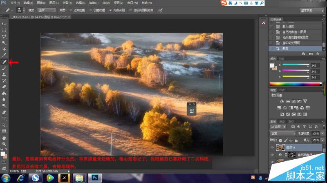Image resolution: width=327 pixels, height=183 pixels.
Task: Open the 帮助(H) Help menu
Action: click(x=147, y=3)
